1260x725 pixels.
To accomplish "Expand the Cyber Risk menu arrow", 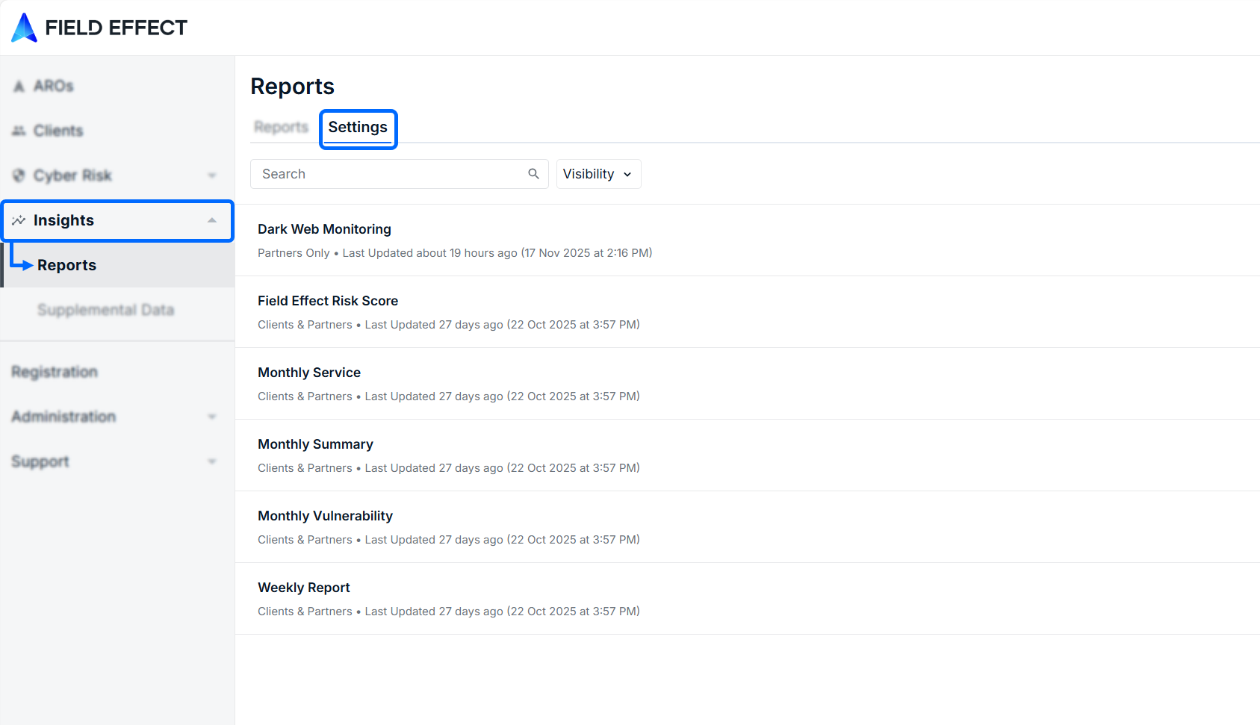I will [212, 175].
